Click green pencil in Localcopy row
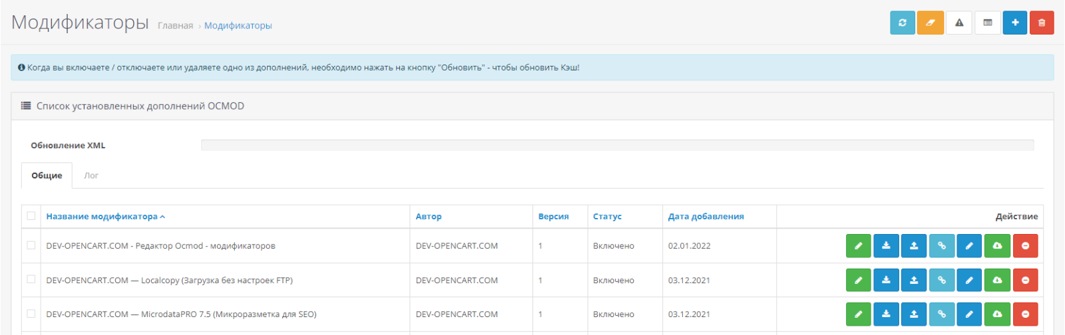Viewport: 1065px width, 335px height. pos(859,280)
